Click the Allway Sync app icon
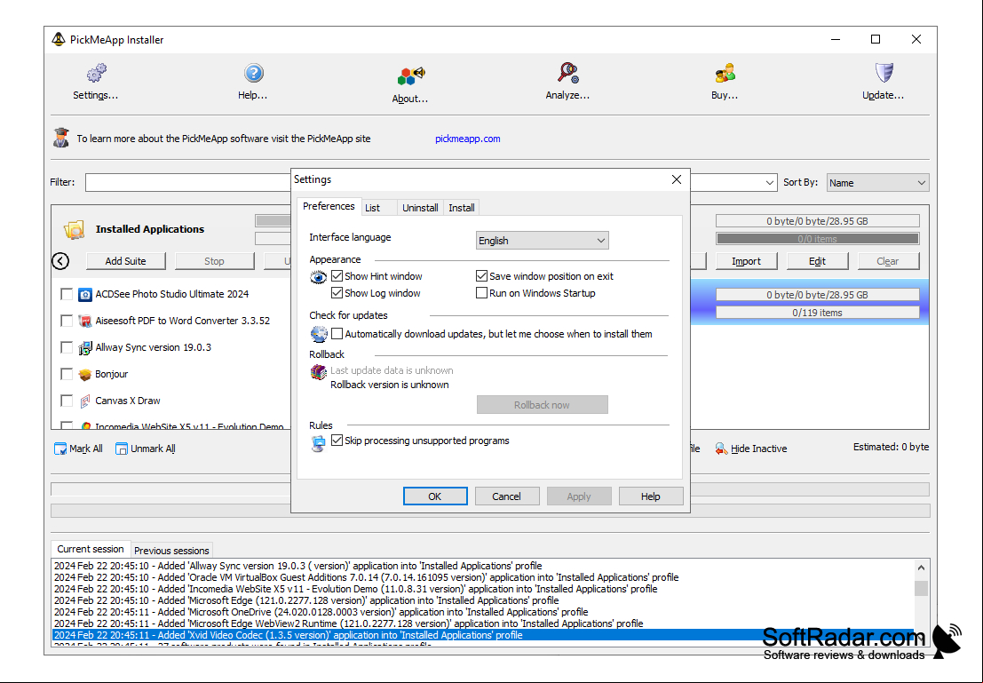This screenshot has width=983, height=683. click(84, 347)
